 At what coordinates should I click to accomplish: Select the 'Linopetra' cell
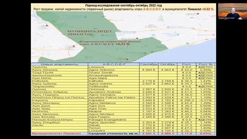tap(114, 131)
